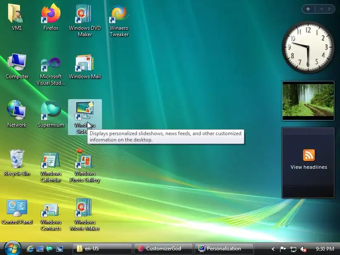
Task: Select the Winaero Tweaker shortcut
Action: [119, 20]
